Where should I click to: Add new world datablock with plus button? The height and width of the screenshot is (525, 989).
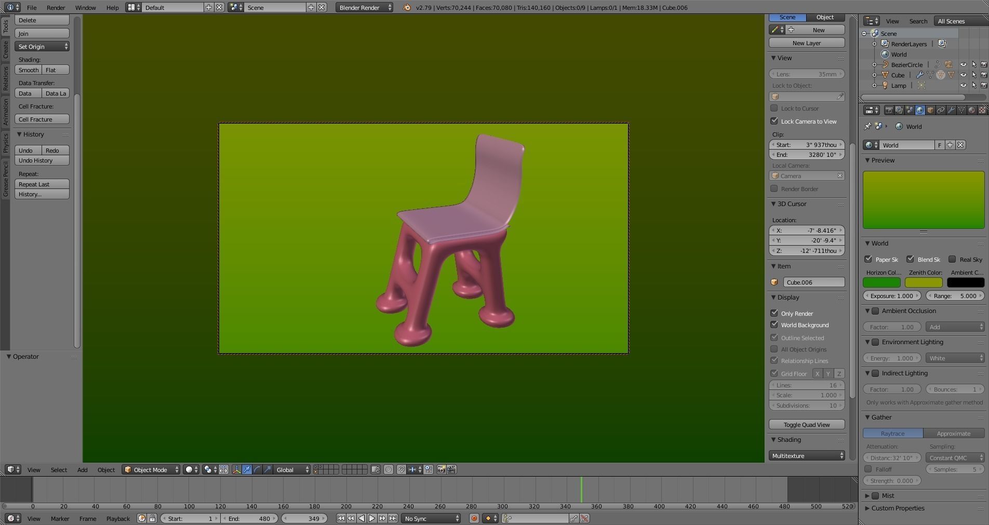(950, 145)
